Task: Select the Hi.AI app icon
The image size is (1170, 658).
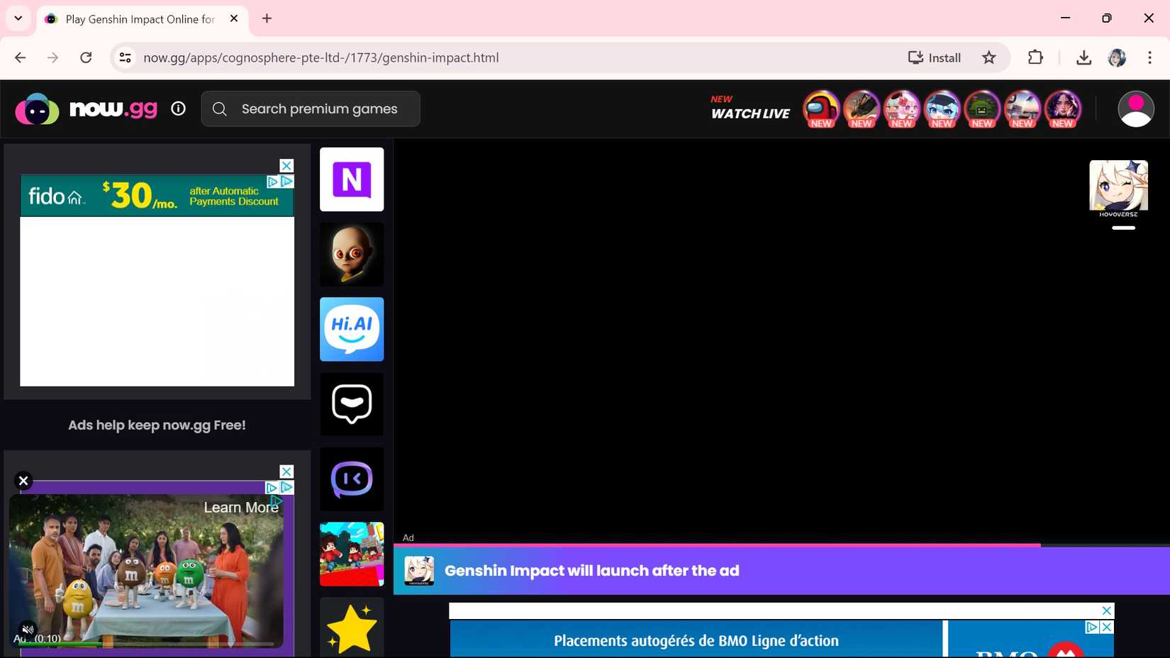Action: click(x=352, y=329)
